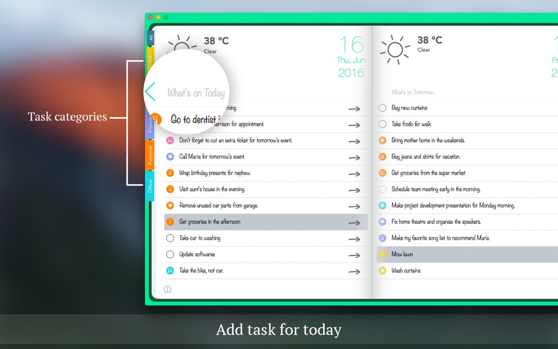Click orange icon beside Get groceries in the afternoon

pos(170,222)
